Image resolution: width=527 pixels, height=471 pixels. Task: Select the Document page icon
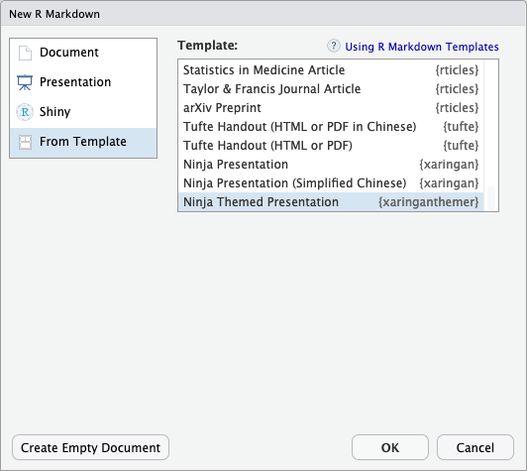coord(25,53)
